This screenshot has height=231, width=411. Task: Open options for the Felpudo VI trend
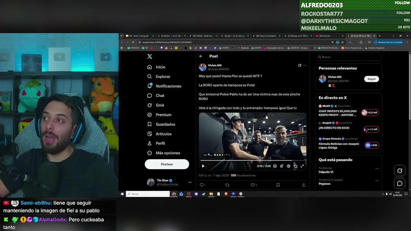377,168
